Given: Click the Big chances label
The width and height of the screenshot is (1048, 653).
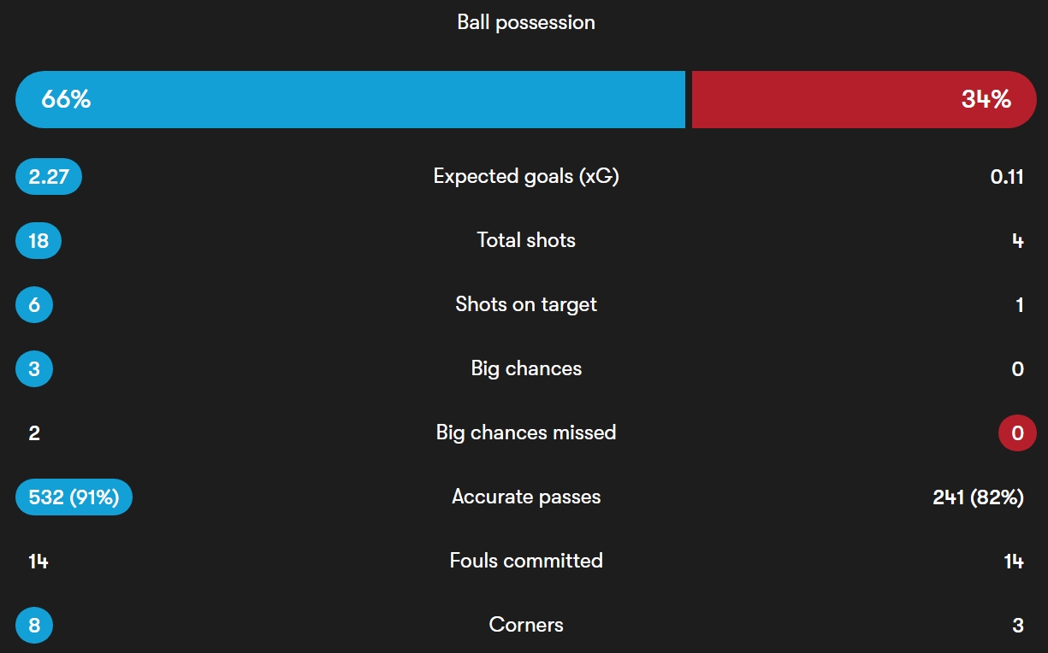Looking at the screenshot, I should (x=526, y=369).
